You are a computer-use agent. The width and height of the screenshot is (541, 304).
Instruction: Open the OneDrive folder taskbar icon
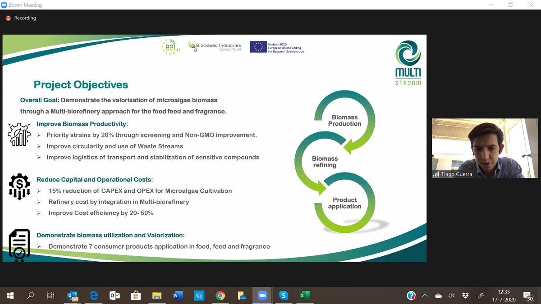point(241,295)
